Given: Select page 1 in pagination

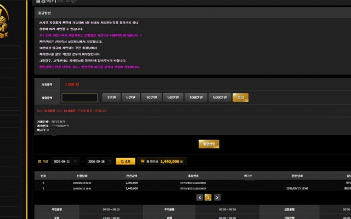Looking at the screenshot, I should [208, 197].
